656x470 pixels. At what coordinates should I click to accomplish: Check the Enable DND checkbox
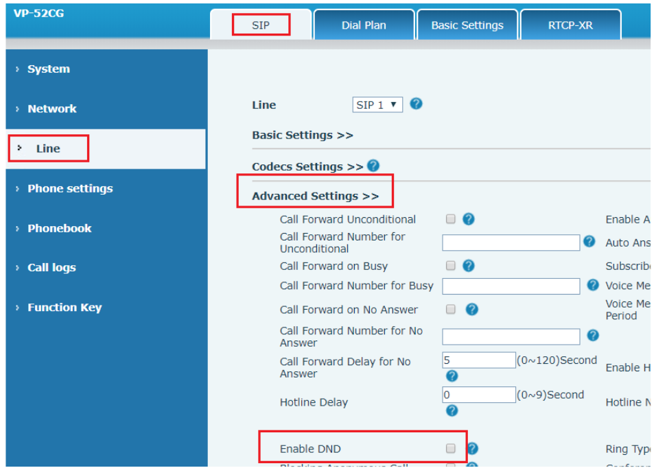451,449
